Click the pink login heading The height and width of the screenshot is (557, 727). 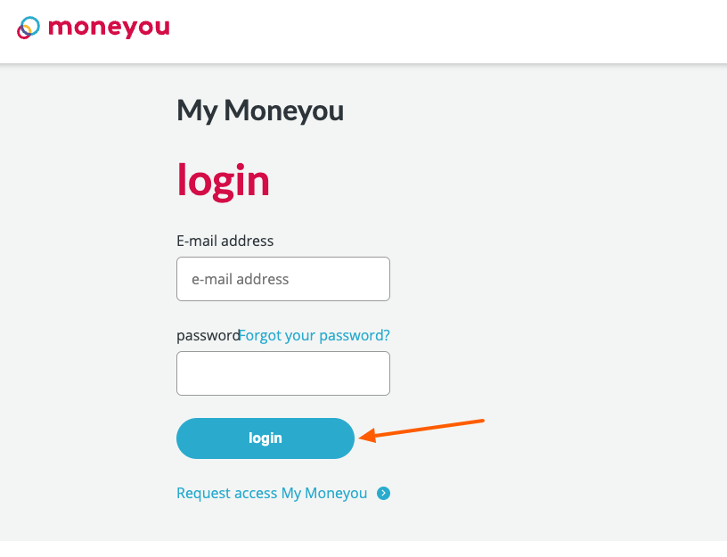(x=223, y=180)
